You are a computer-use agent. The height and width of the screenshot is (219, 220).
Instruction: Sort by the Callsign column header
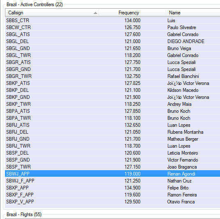52,13
